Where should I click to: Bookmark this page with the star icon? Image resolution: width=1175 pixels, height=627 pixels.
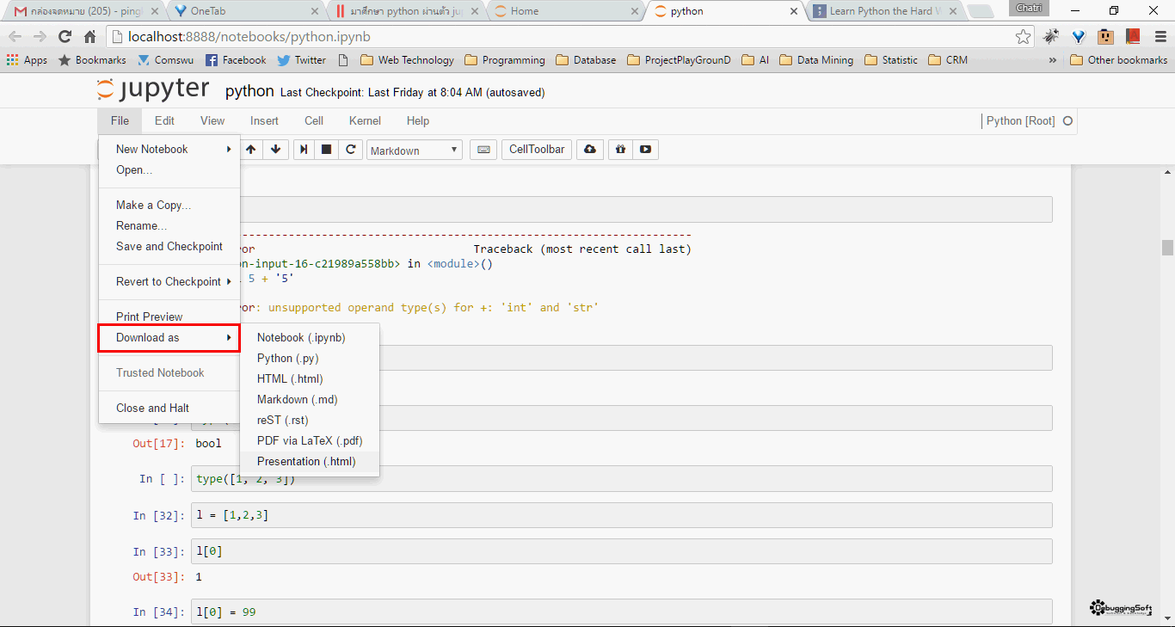(x=1023, y=37)
